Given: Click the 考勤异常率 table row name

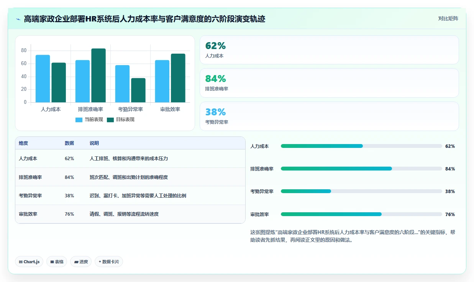Looking at the screenshot, I should (x=30, y=195).
